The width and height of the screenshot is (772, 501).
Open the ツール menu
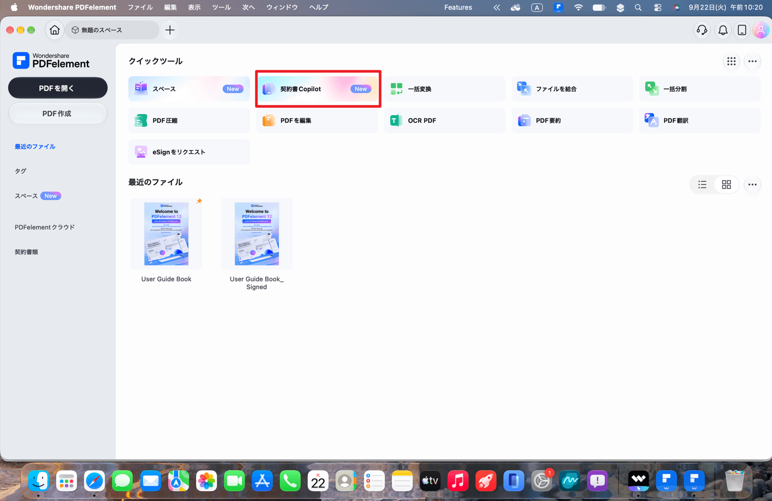(221, 7)
